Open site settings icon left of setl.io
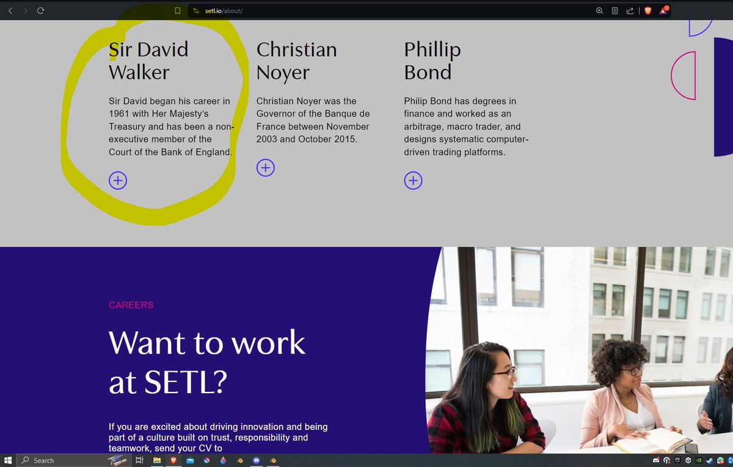 [196, 11]
